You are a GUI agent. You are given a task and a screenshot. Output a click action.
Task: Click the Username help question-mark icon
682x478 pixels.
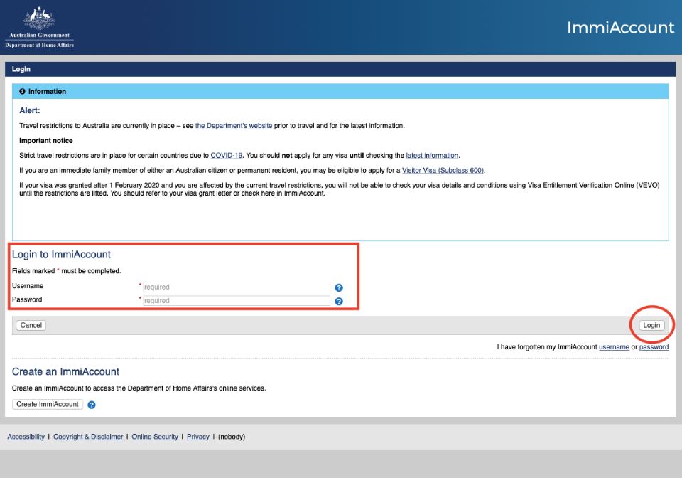[339, 288]
